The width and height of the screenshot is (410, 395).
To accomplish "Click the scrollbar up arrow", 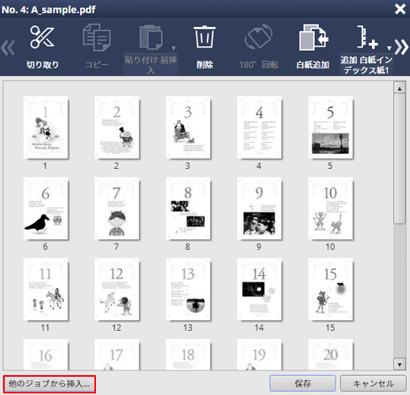I will tap(400, 88).
